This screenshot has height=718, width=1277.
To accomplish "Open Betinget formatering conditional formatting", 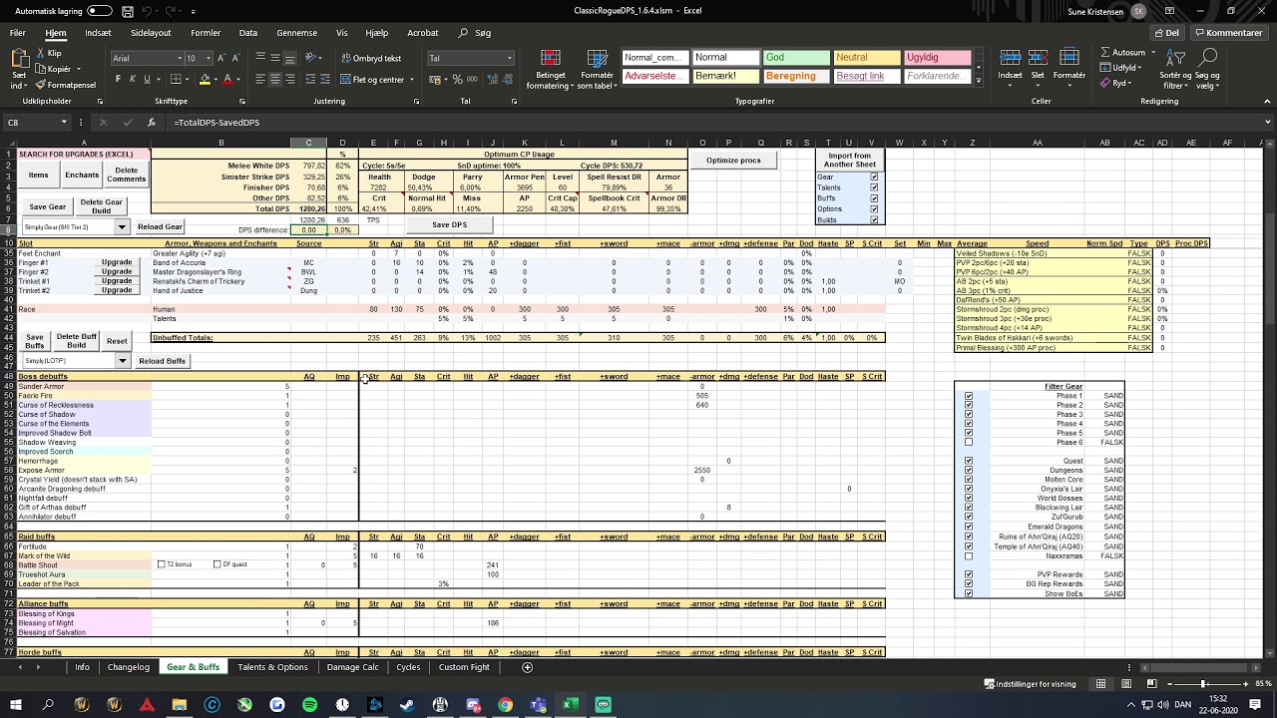I will [551, 70].
